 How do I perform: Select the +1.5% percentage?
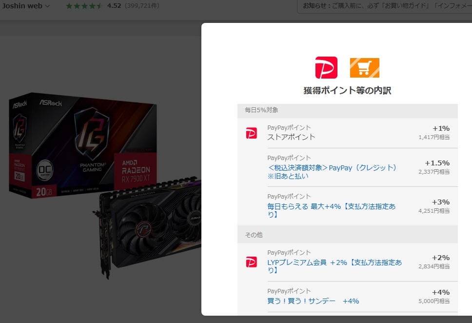(x=437, y=163)
